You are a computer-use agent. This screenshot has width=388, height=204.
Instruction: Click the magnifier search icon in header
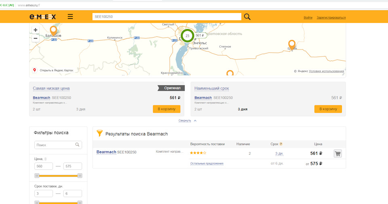click(247, 17)
